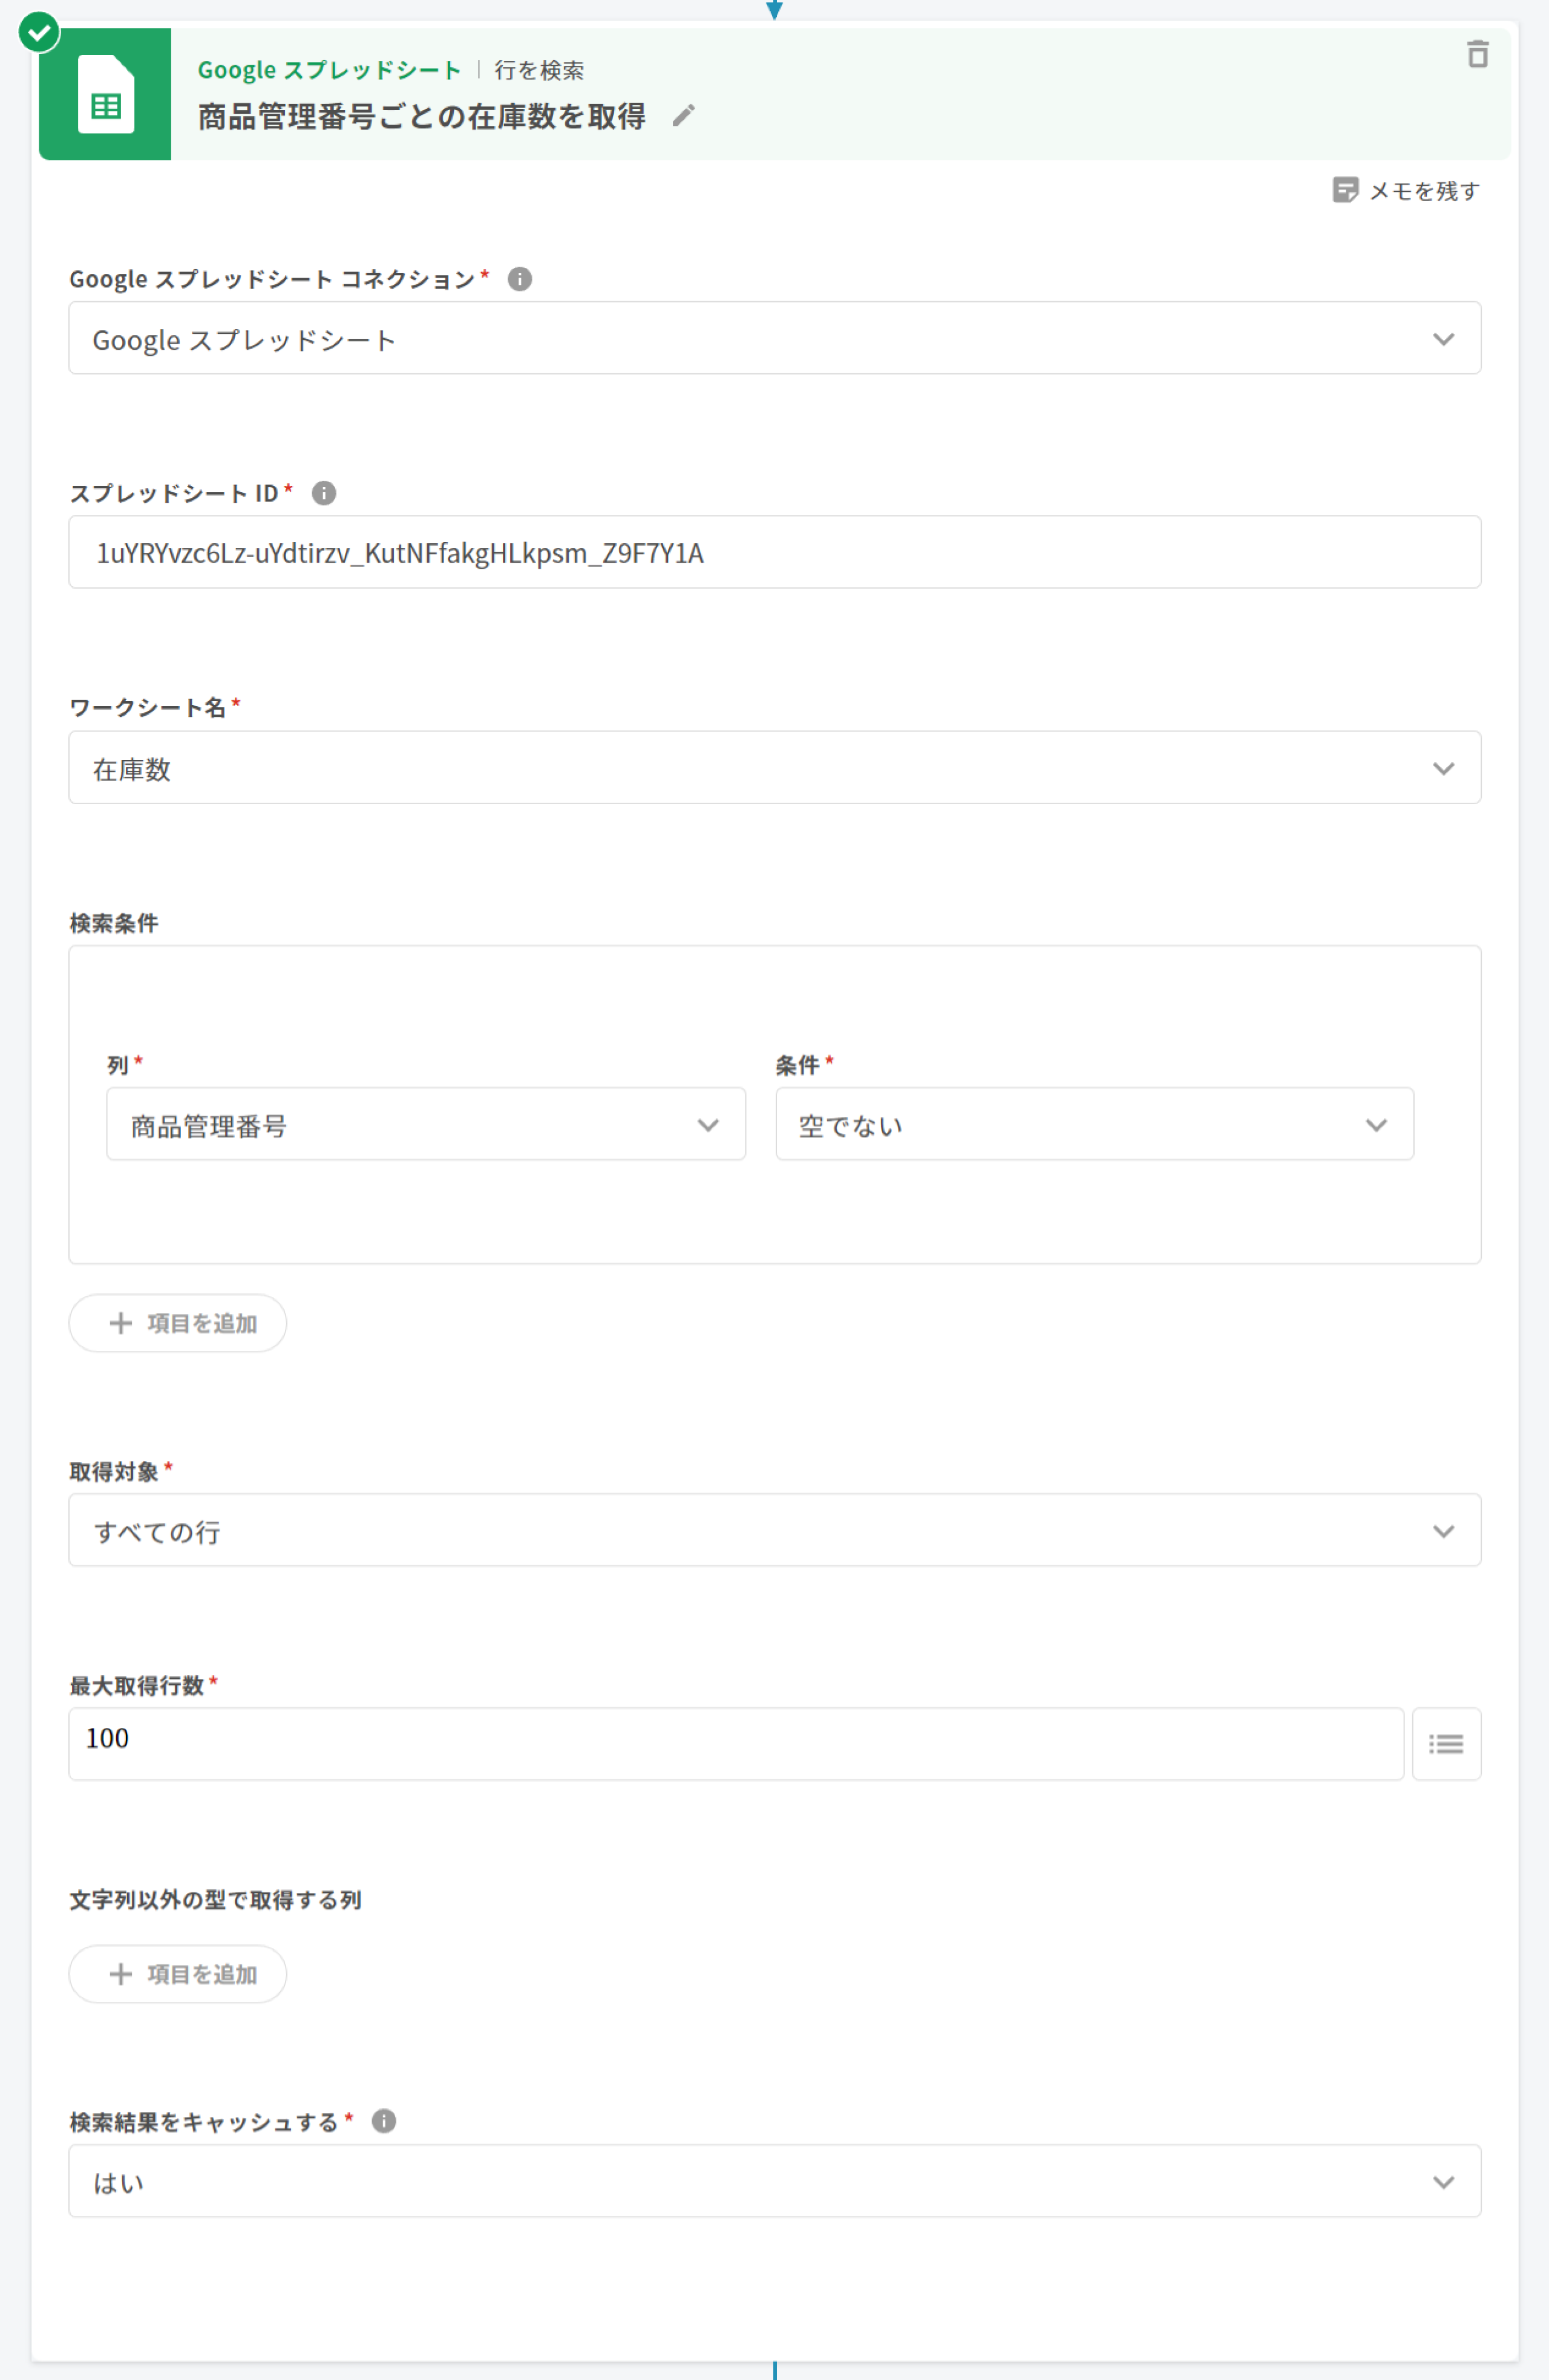
Task: Click info icon beside 検索結果をキャッシュする
Action: click(384, 2121)
